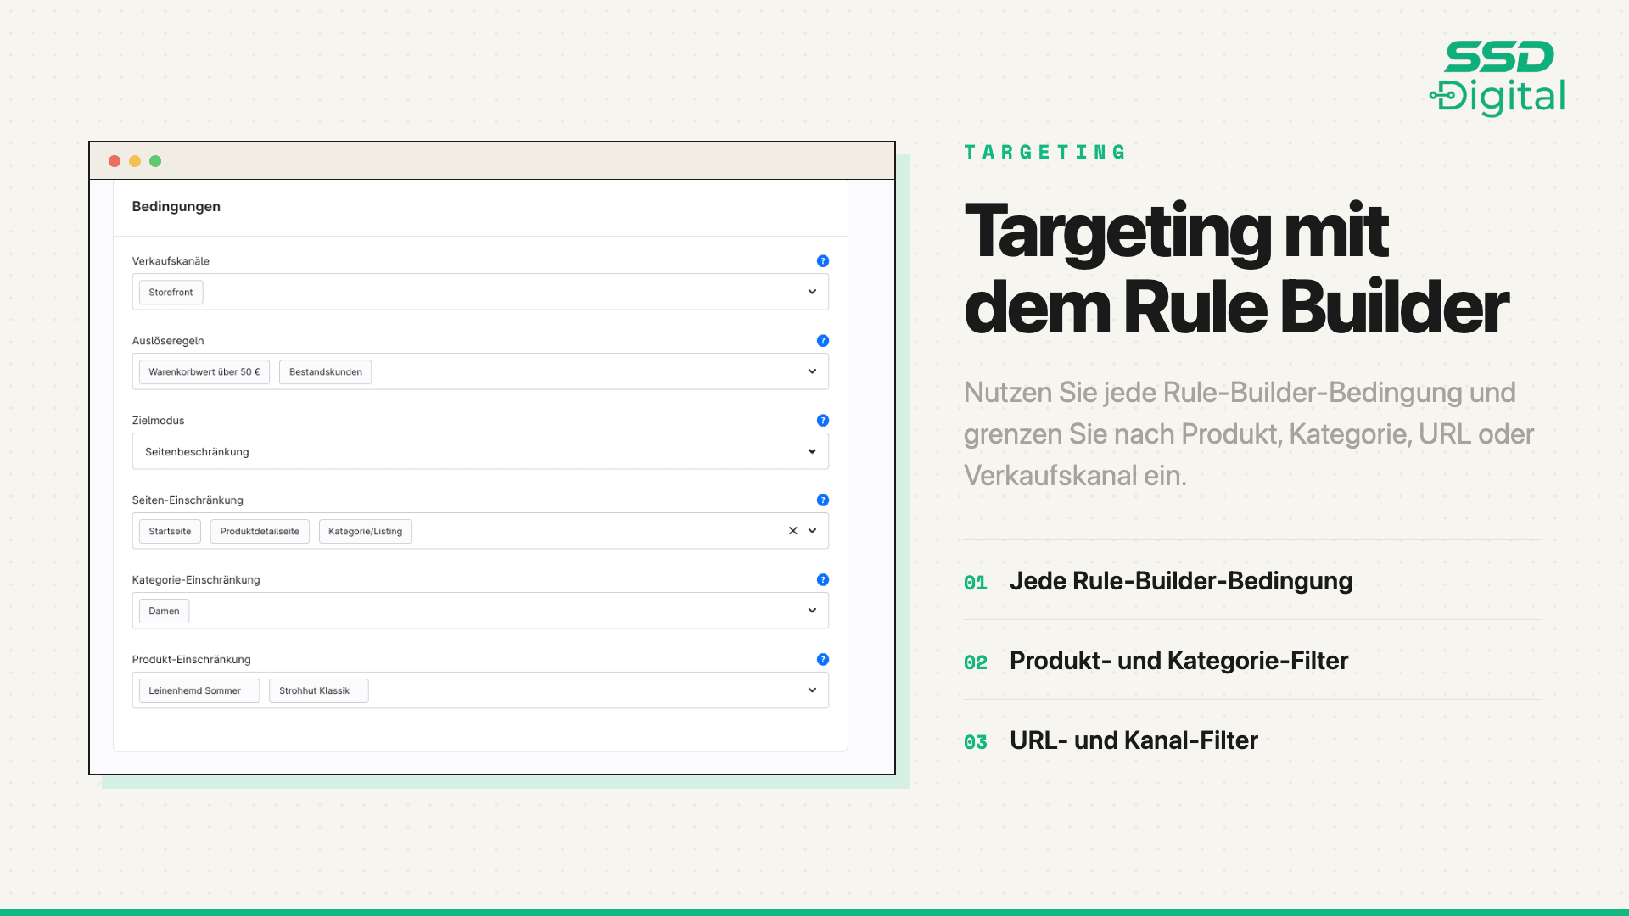Click the headline Targeting mit dem Rule Builder

pos(1236,270)
